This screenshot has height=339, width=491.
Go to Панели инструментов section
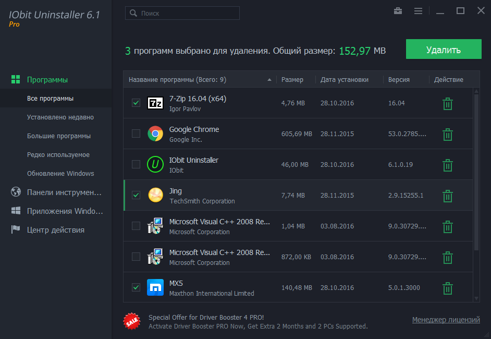tap(64, 192)
